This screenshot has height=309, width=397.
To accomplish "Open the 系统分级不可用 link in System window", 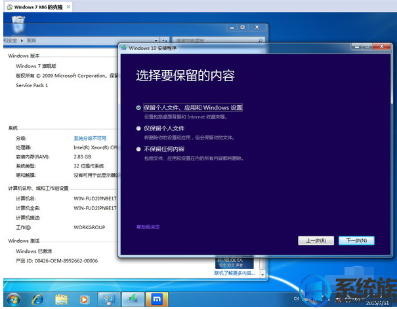I will 90,138.
